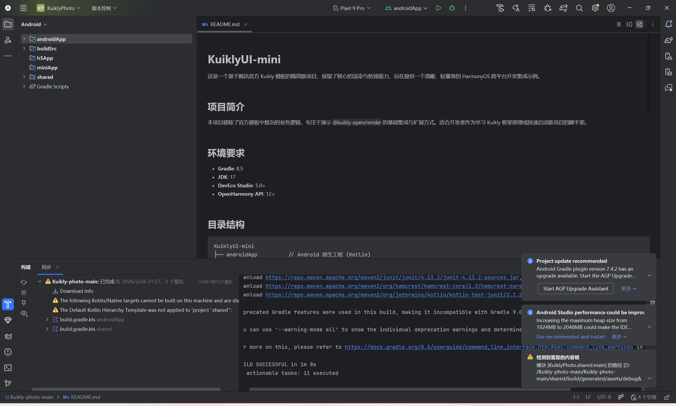Image resolution: width=676 pixels, height=406 pixels.
Task: Toggle the eye view options in build panel
Action: click(24, 313)
